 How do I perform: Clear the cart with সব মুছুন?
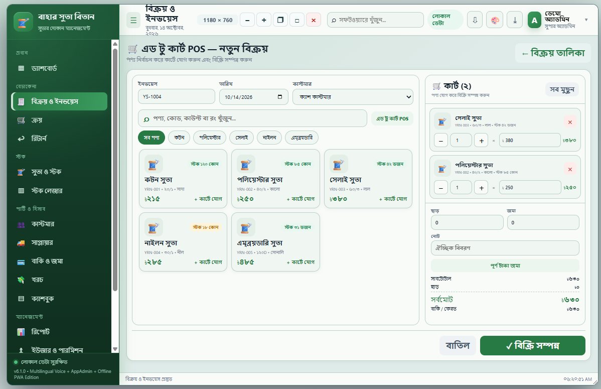tap(562, 89)
